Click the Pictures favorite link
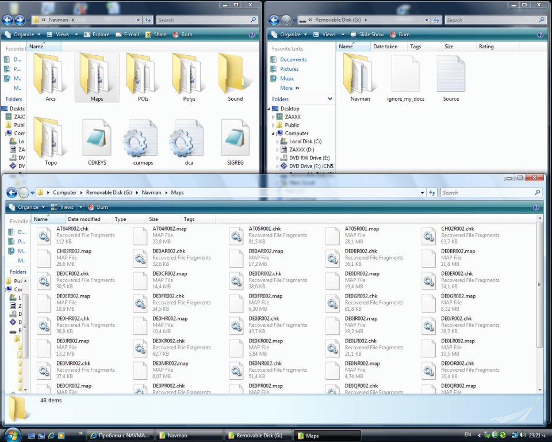This screenshot has height=442, width=552. pyautogui.click(x=289, y=69)
